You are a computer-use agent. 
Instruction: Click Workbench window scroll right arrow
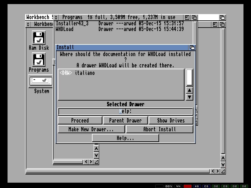point(217,171)
